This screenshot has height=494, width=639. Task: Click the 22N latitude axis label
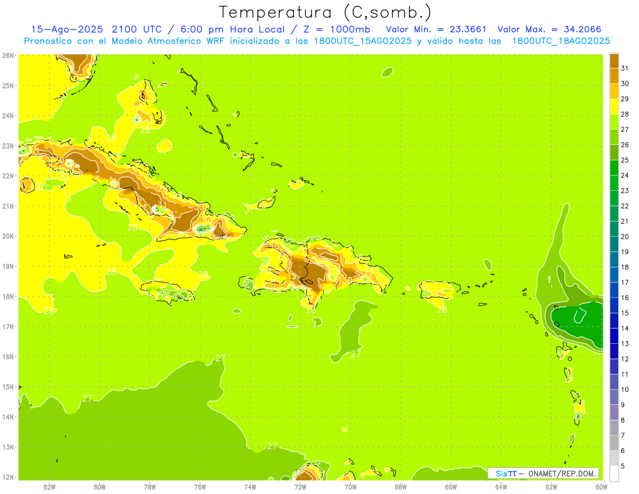8,176
